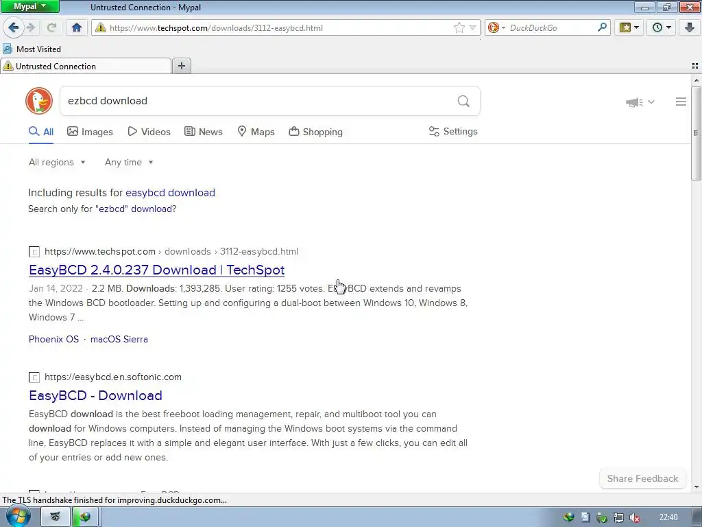Click the raccoon Mypal taskbar button
The image size is (702, 527).
pos(56,517)
